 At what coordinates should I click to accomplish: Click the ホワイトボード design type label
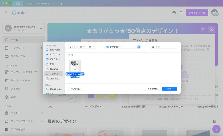coord(93,106)
